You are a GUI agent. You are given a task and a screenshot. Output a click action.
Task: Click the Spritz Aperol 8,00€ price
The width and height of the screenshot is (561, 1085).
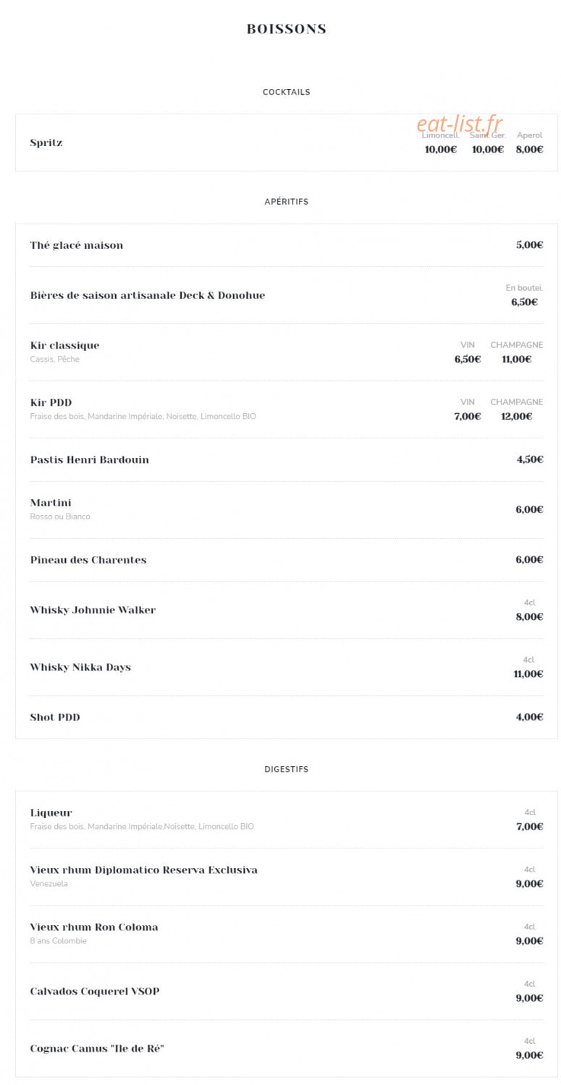point(529,149)
